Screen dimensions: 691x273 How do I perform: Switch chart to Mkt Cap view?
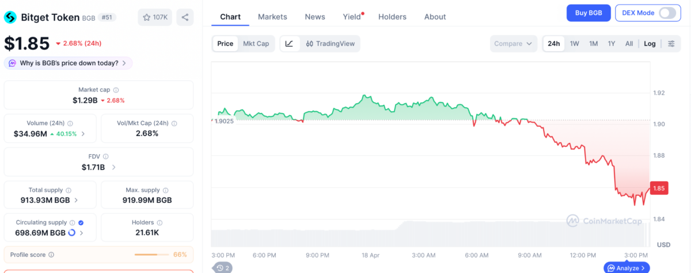tap(256, 44)
